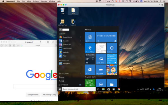Click the Wi-Fi status icon
The image size is (168, 105).
(x=130, y=1)
